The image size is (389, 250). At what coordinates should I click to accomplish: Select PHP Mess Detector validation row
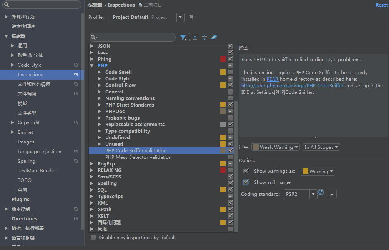pos(161,157)
